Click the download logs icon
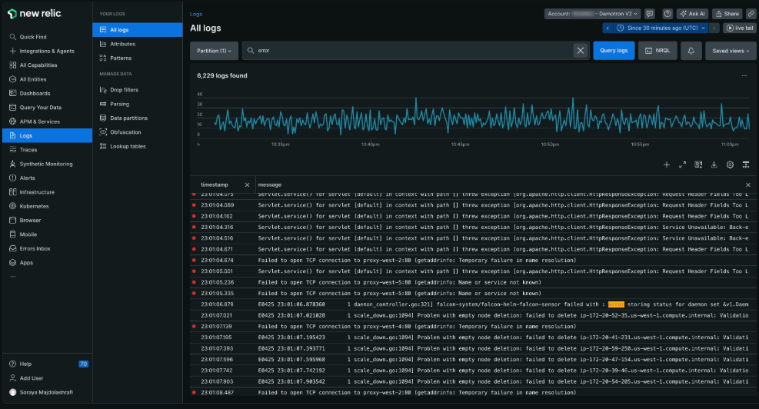 point(714,165)
